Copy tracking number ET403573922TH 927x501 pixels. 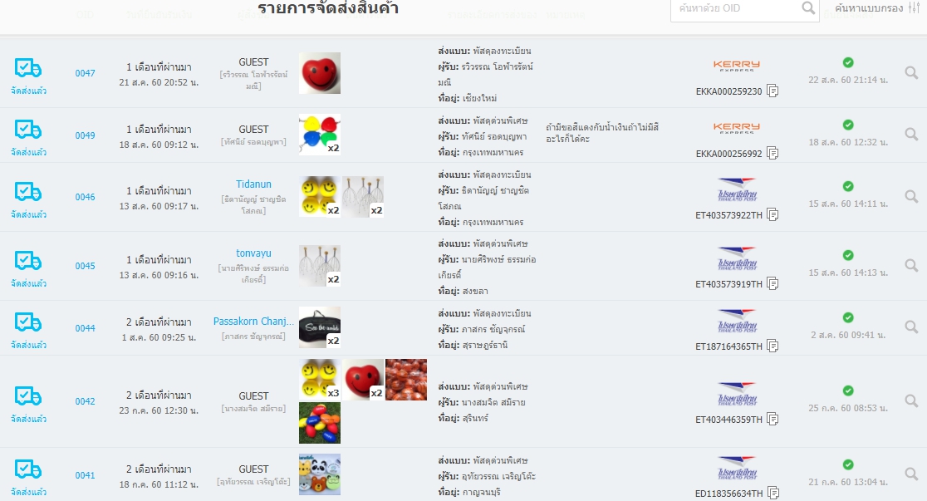pyautogui.click(x=772, y=214)
